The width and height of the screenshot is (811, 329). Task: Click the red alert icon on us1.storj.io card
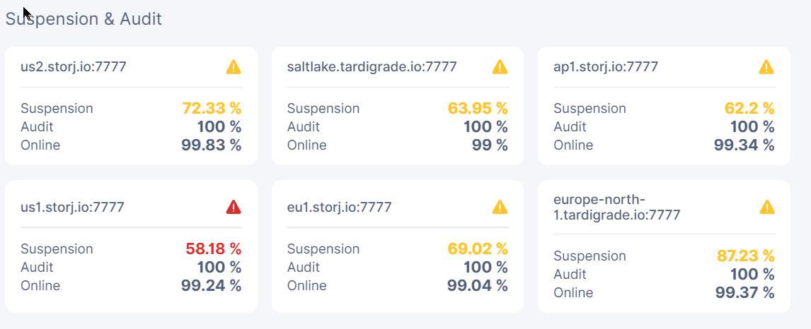coord(234,208)
